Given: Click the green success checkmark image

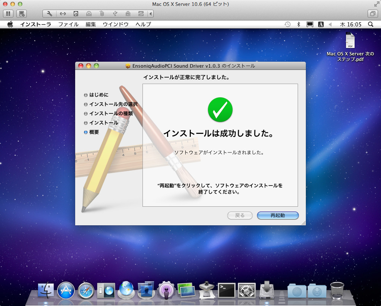Looking at the screenshot, I should [x=220, y=110].
